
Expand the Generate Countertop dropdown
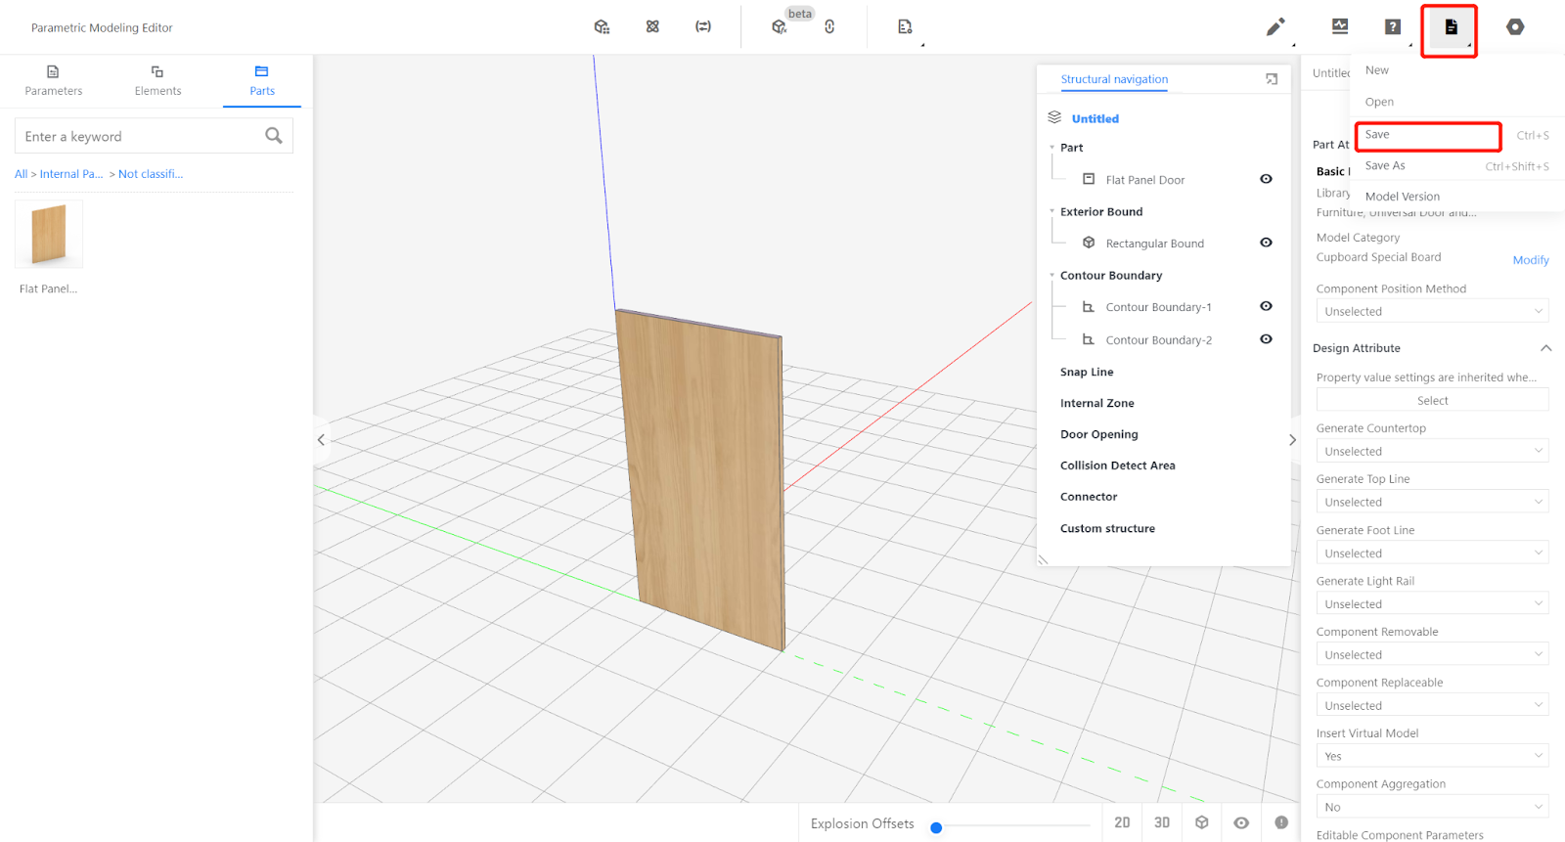tap(1432, 451)
